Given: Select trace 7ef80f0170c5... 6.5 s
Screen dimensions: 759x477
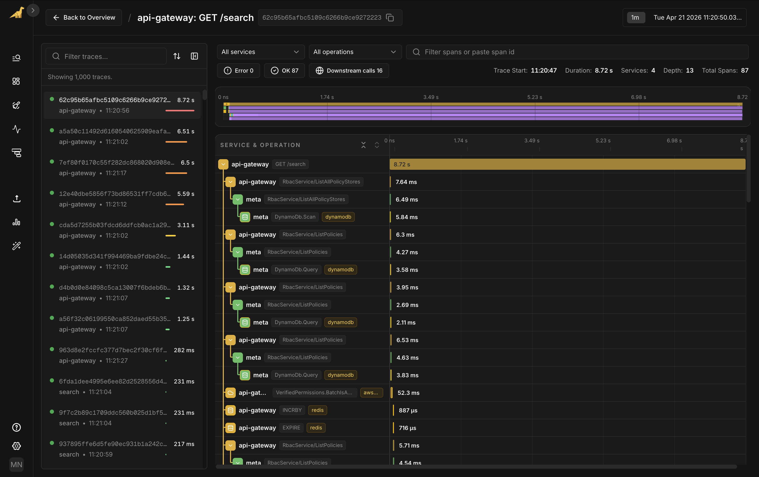Looking at the screenshot, I should (122, 167).
